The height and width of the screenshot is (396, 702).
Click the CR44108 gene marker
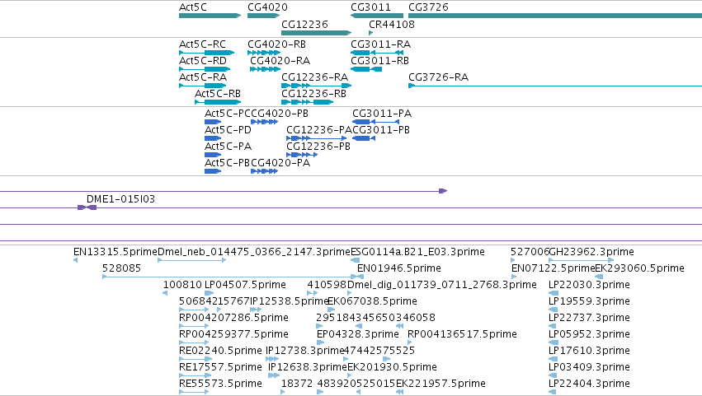point(370,33)
